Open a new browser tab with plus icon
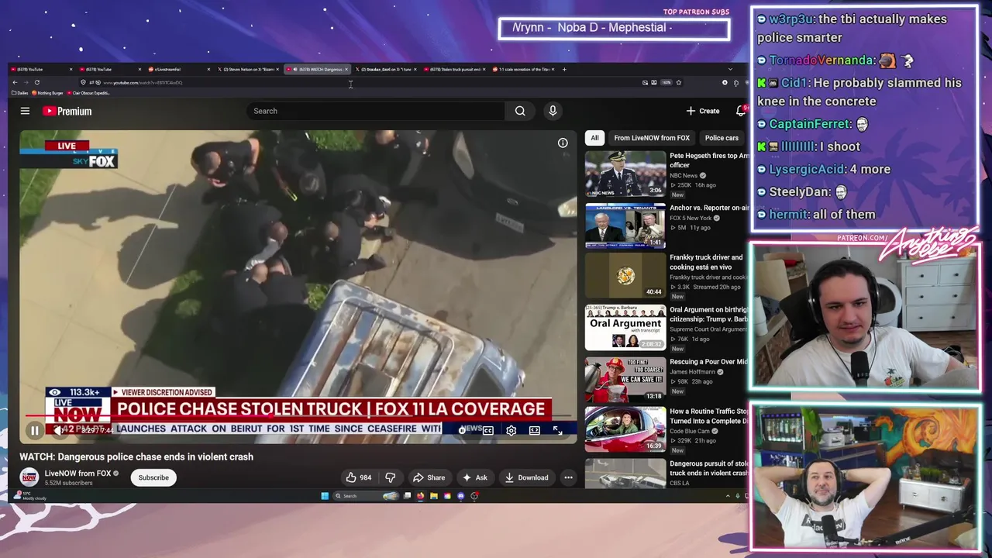Viewport: 992px width, 558px height. (564, 69)
